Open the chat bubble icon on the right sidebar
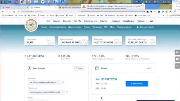180x101 pixels. tap(177, 52)
